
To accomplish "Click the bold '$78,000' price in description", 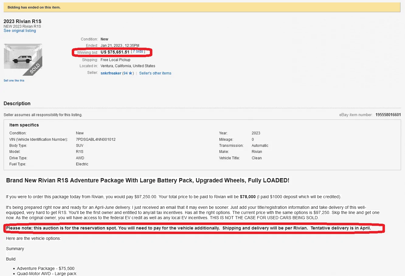I will (248, 197).
